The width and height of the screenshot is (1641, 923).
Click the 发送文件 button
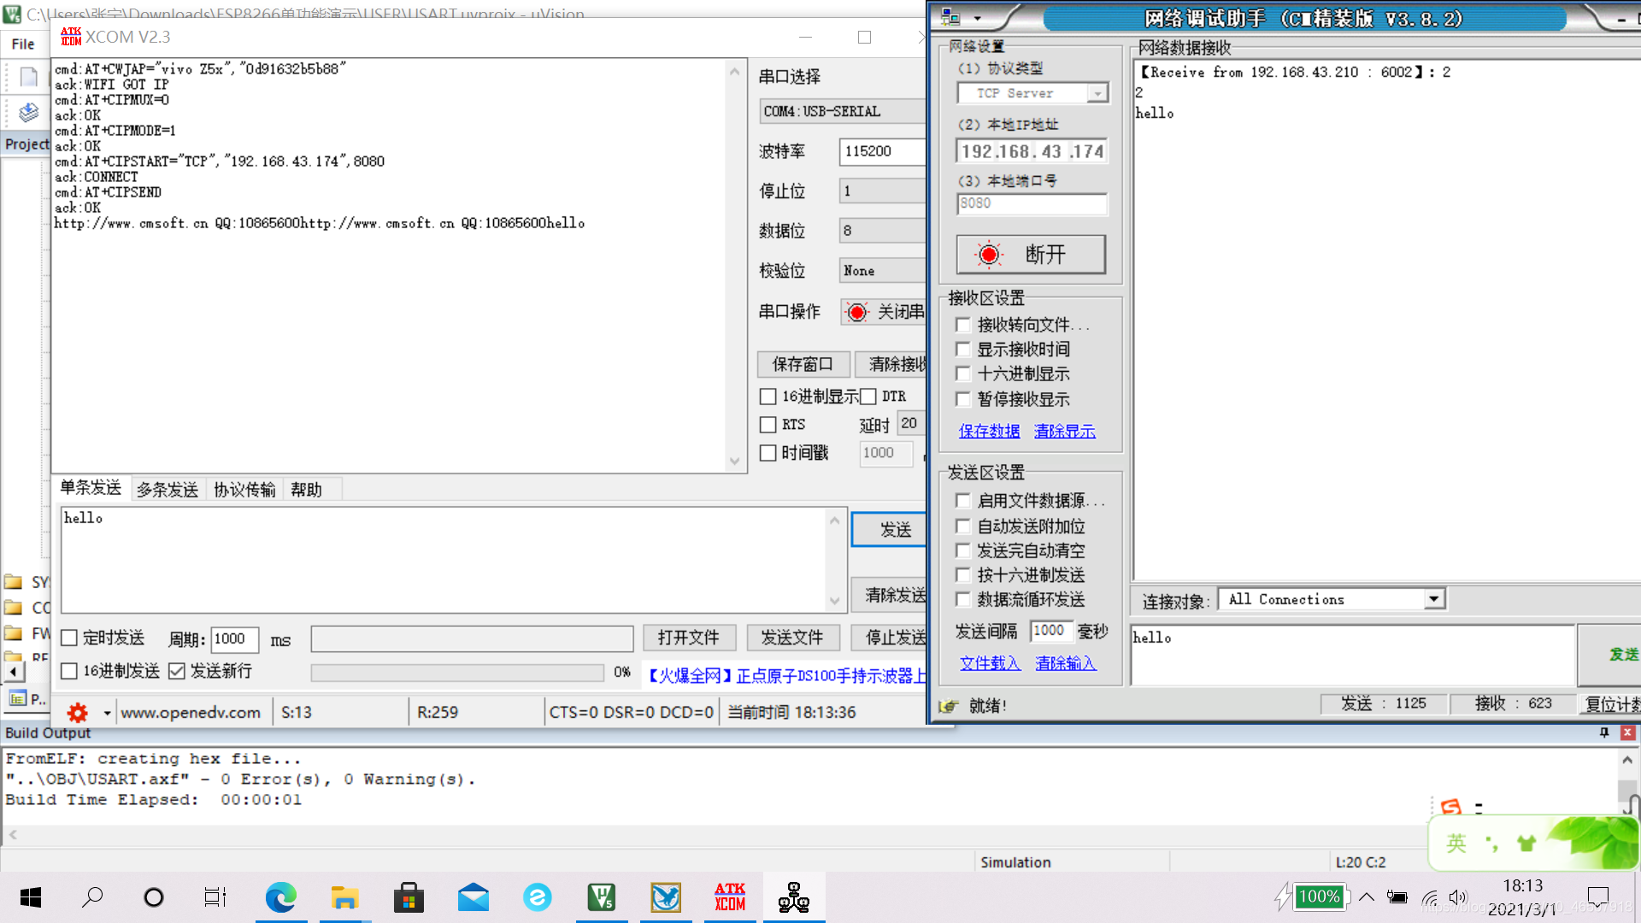(x=792, y=638)
